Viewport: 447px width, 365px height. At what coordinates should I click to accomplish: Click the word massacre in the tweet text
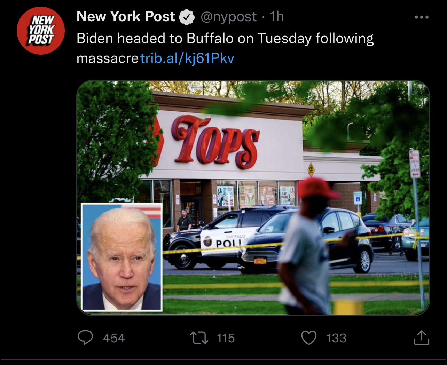coord(108,59)
